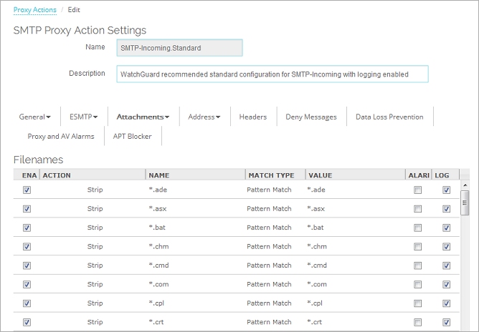The height and width of the screenshot is (332, 479).
Task: Click the MATCH TYPE column header
Action: click(x=270, y=175)
